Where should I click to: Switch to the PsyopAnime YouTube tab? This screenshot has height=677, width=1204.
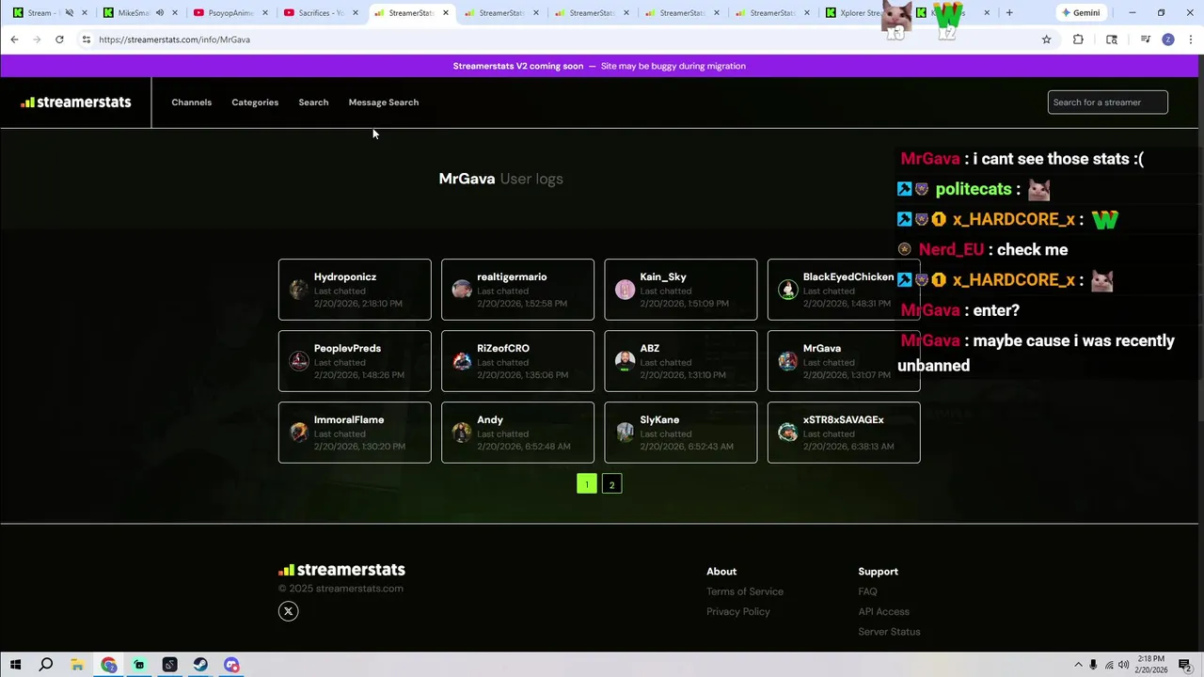point(230,13)
